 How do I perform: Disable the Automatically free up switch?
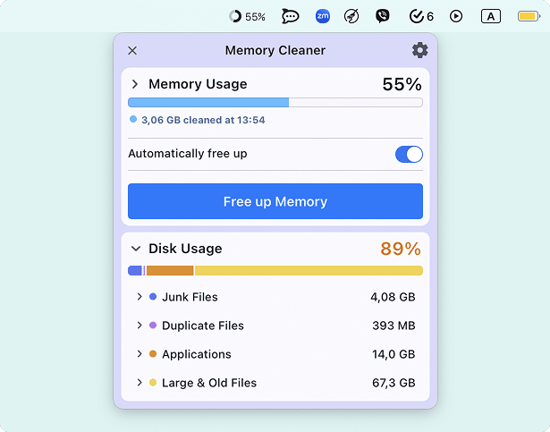(409, 155)
